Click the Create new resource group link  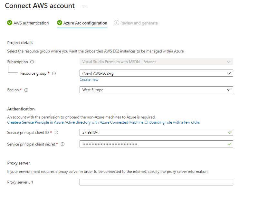[89, 80]
